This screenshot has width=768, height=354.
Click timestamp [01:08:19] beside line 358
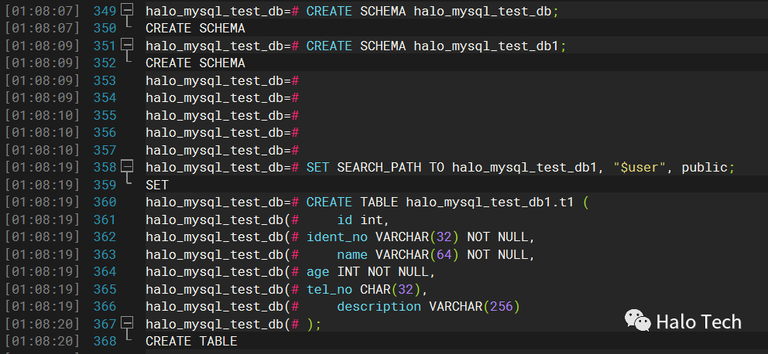42,168
